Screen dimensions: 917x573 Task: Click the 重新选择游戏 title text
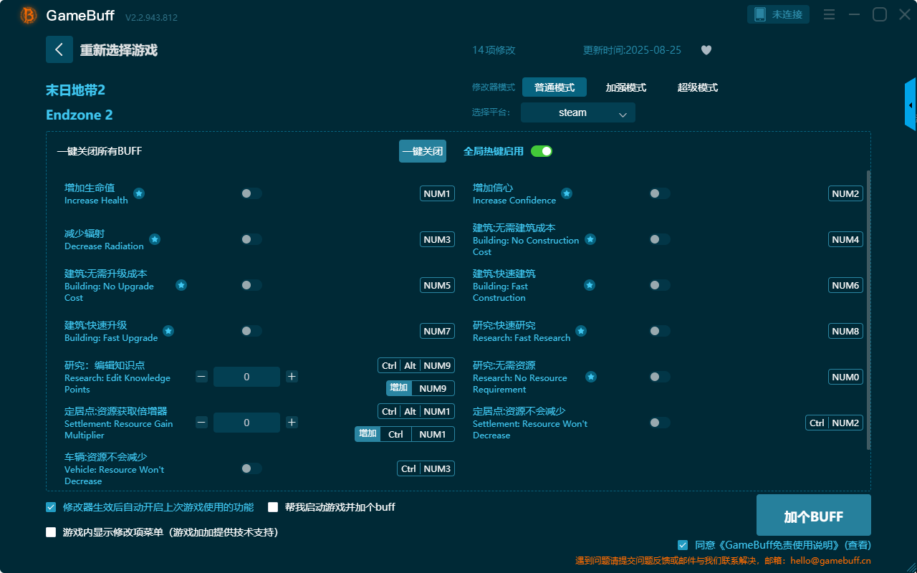coord(119,50)
